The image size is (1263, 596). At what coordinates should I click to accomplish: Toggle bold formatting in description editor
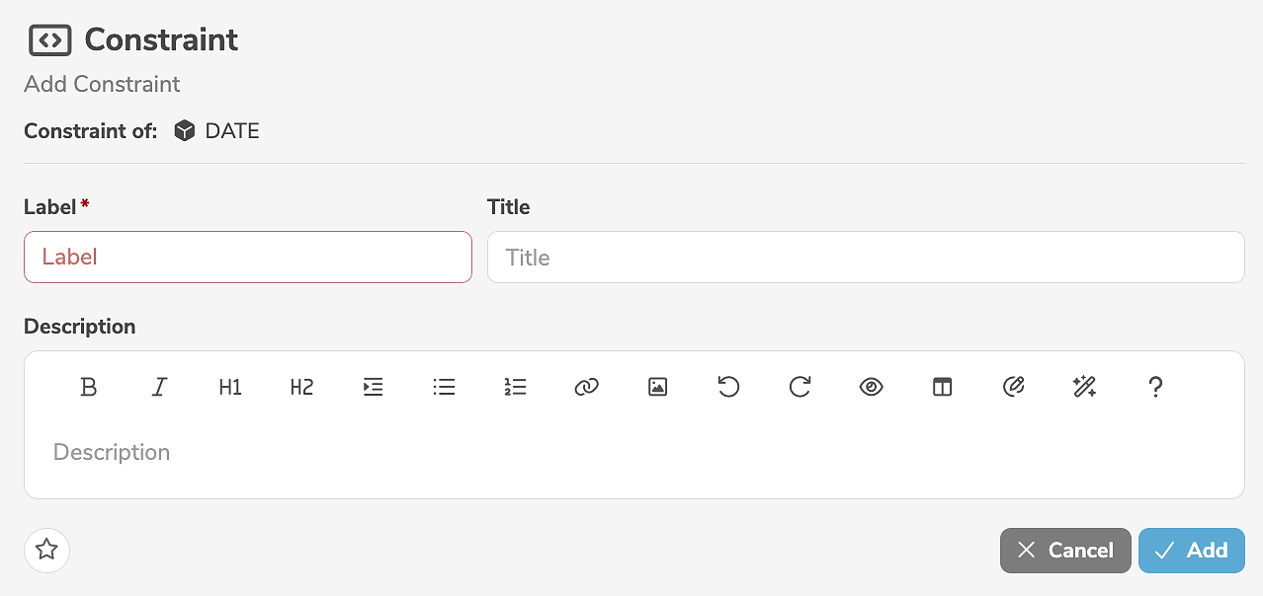[x=88, y=388]
